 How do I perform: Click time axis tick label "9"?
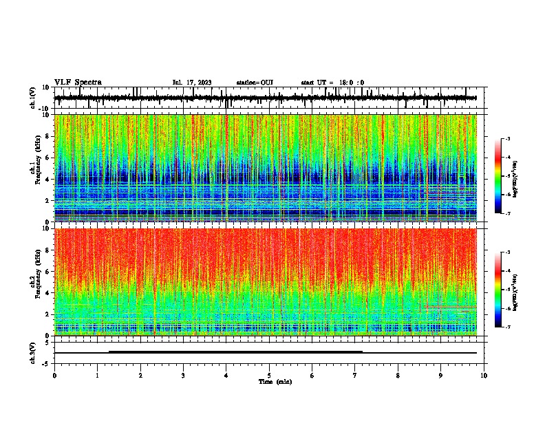click(440, 376)
